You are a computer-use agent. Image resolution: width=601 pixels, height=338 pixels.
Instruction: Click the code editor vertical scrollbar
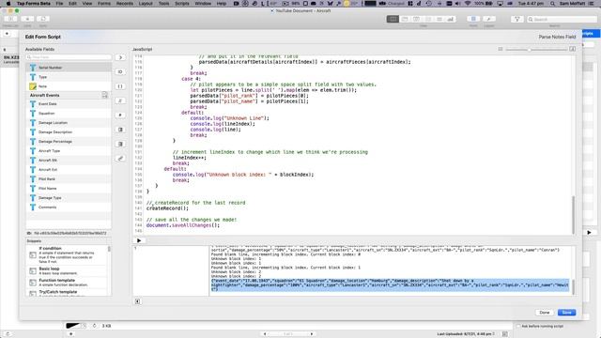pyautogui.click(x=574, y=215)
